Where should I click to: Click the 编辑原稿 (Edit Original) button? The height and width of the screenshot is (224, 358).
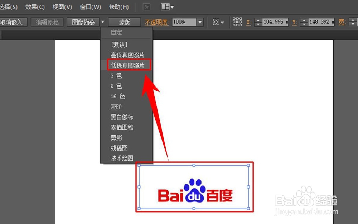coord(47,22)
